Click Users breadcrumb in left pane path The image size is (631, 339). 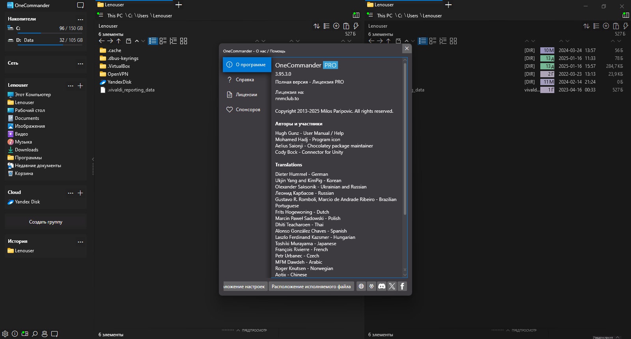pos(143,16)
